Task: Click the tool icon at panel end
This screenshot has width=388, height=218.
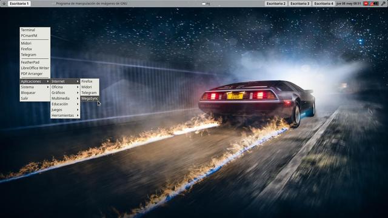Action: (x=383, y=4)
